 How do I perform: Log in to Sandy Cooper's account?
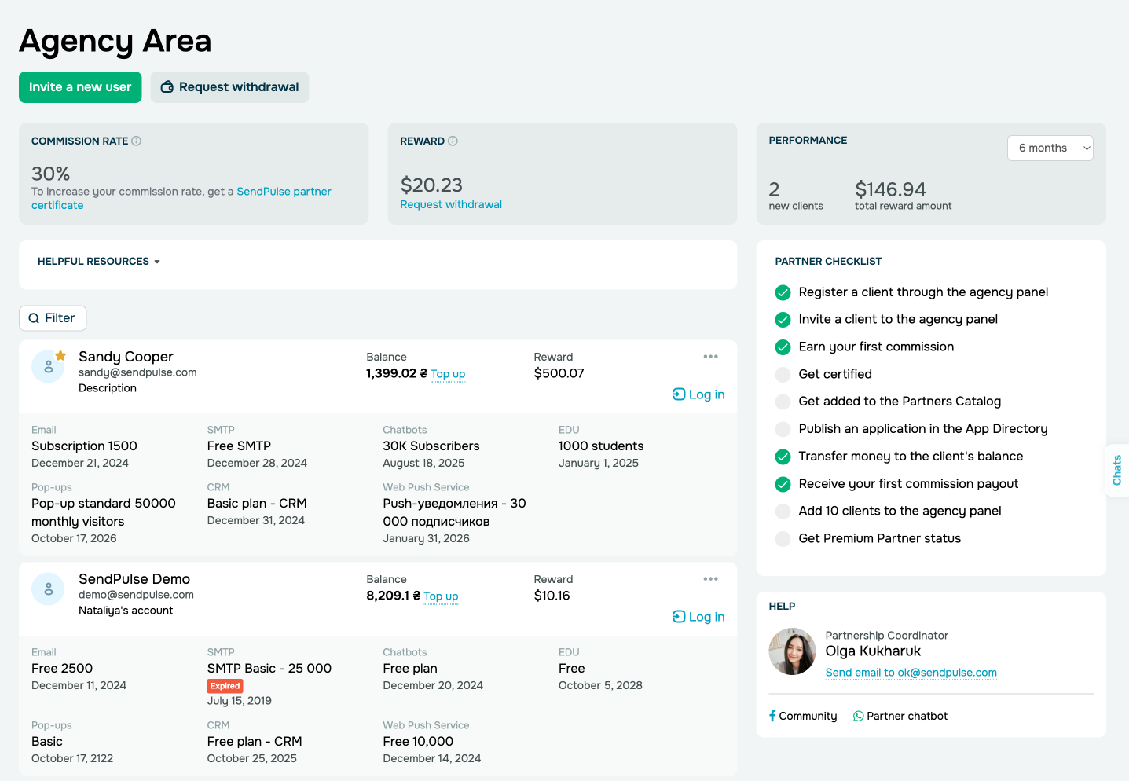pyautogui.click(x=698, y=394)
